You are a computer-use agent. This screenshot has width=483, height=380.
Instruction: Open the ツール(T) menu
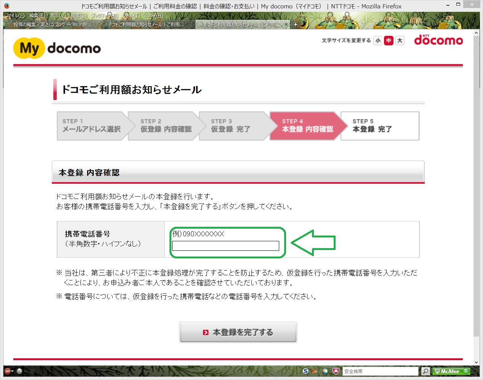[131, 16]
